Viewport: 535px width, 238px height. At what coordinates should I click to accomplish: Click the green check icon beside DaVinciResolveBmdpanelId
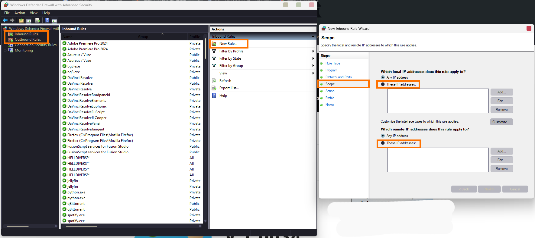(64, 95)
